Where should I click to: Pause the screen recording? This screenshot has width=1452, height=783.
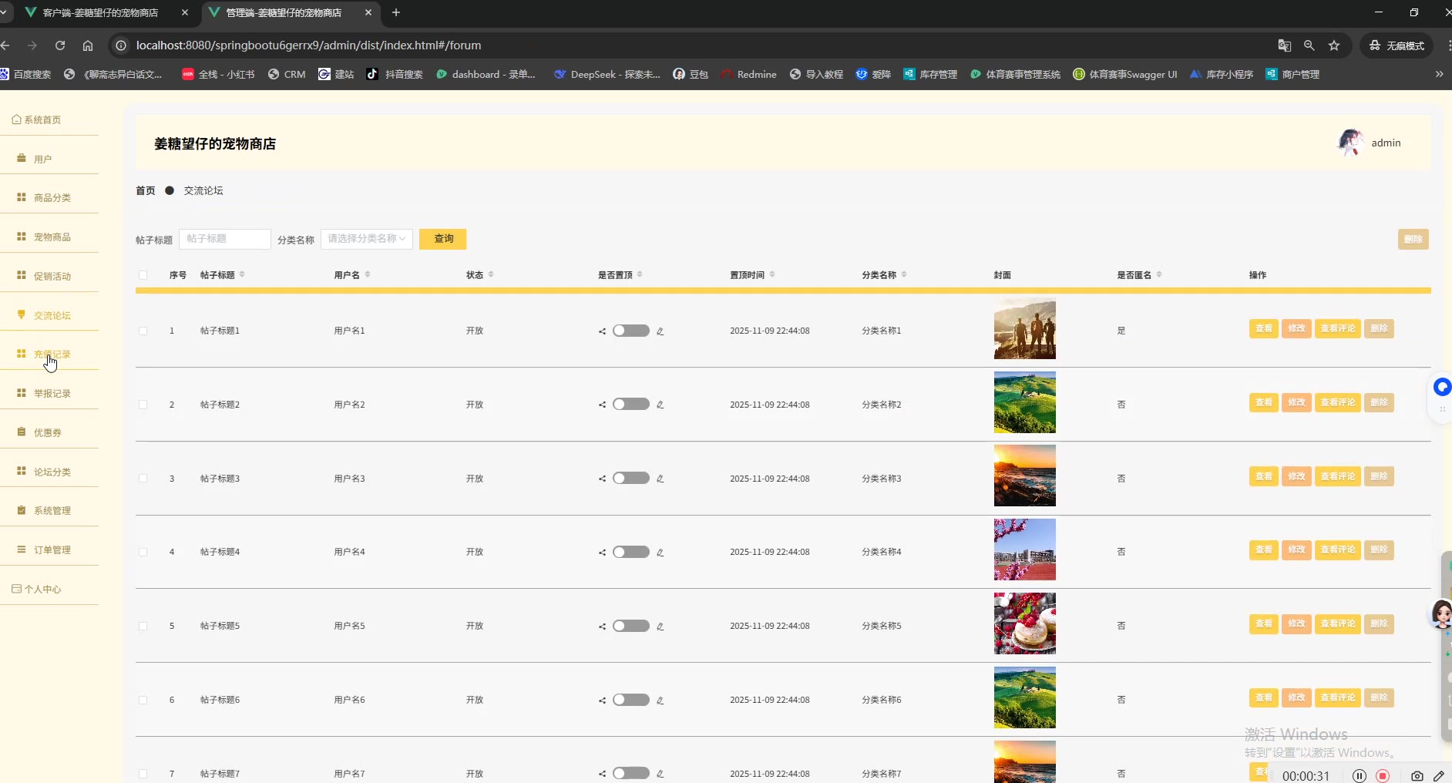[1360, 776]
